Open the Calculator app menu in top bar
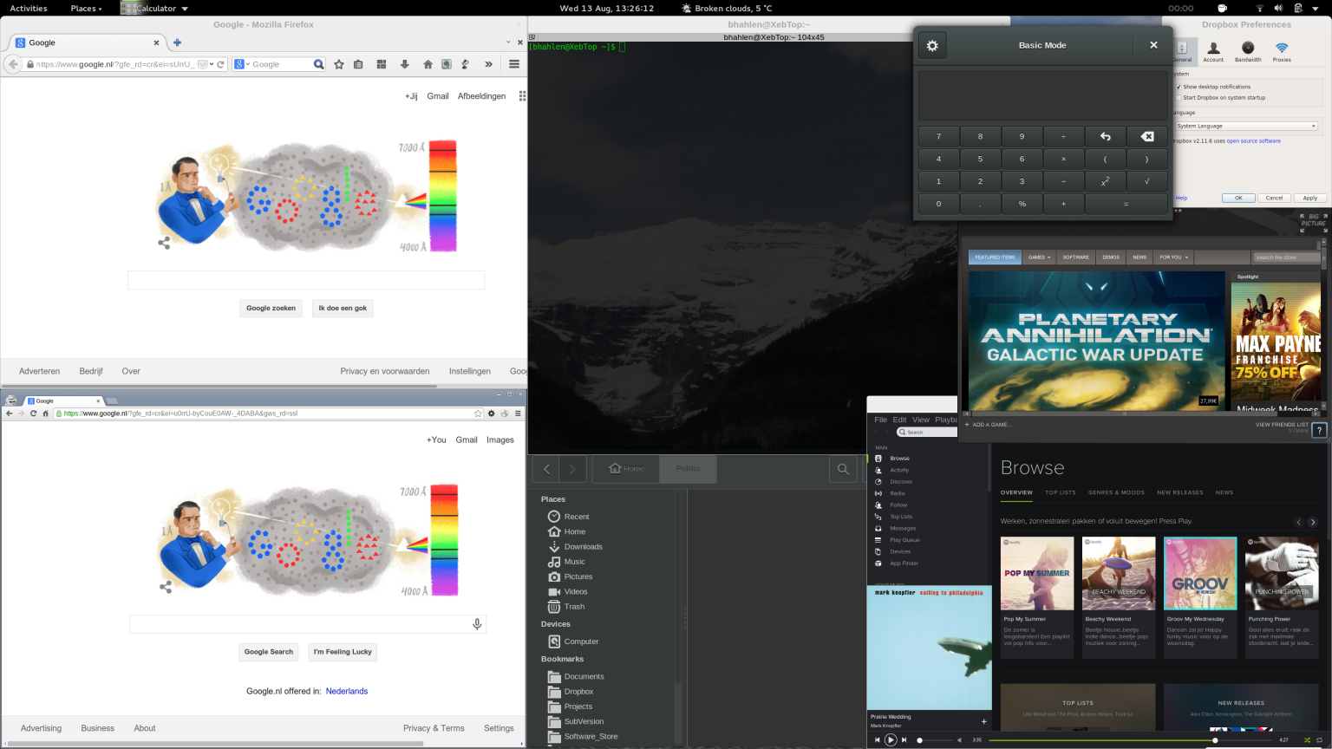The height and width of the screenshot is (749, 1332). (x=155, y=8)
